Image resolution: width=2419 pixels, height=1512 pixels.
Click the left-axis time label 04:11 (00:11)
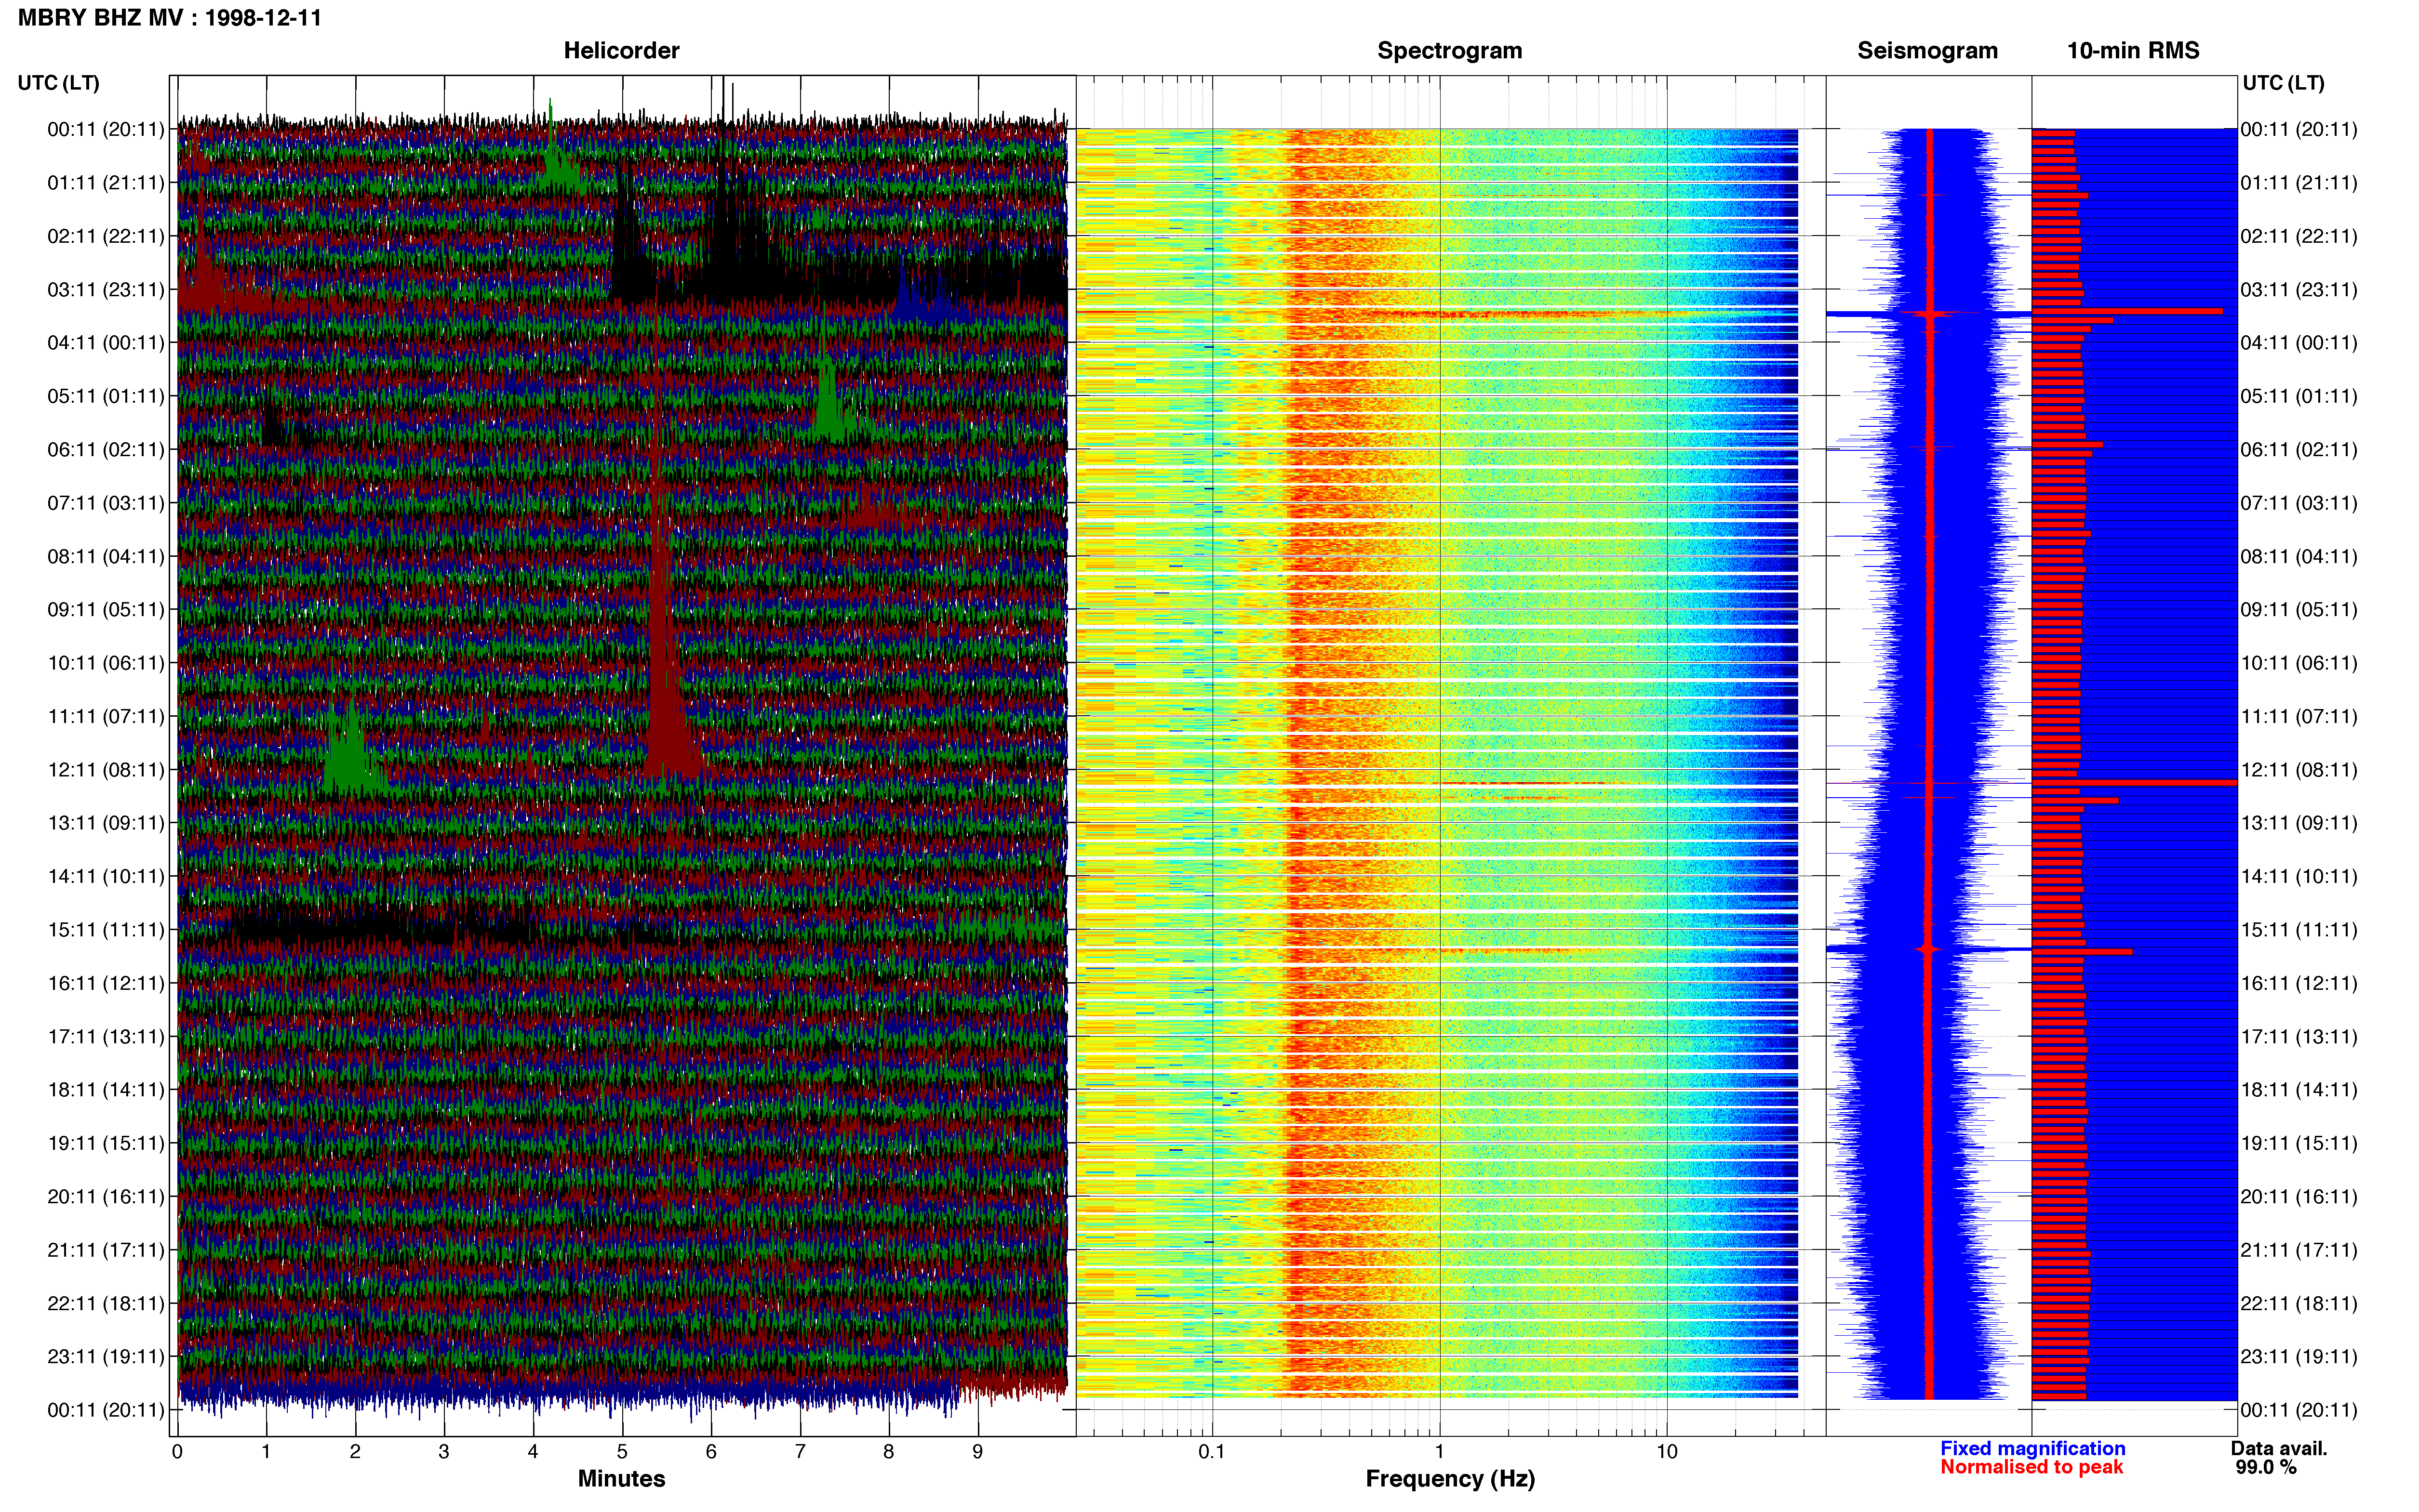(x=105, y=343)
